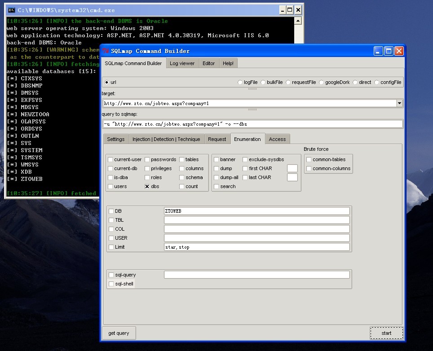Screen dimensions: 433x351
Task: Enable the common-columns brute force checkbox
Action: 309,169
